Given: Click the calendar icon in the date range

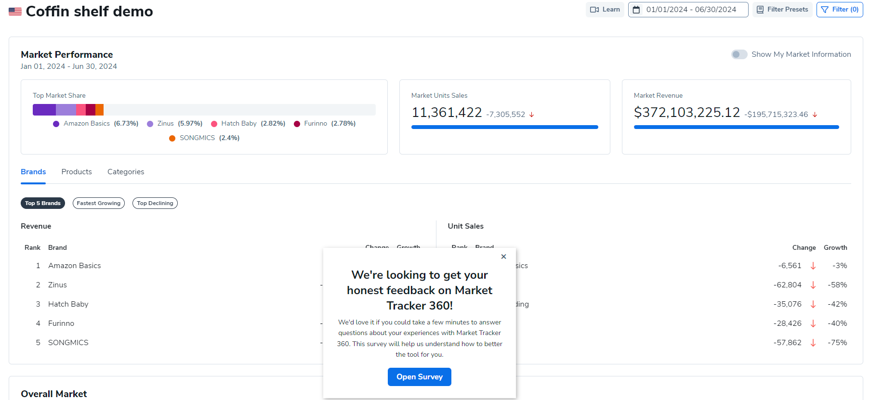Looking at the screenshot, I should click(636, 10).
